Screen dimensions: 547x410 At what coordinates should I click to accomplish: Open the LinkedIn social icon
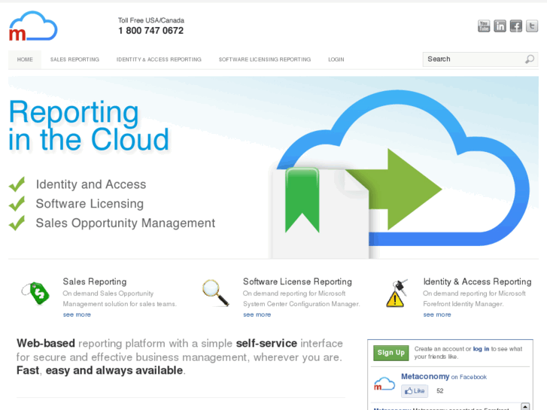tap(500, 26)
